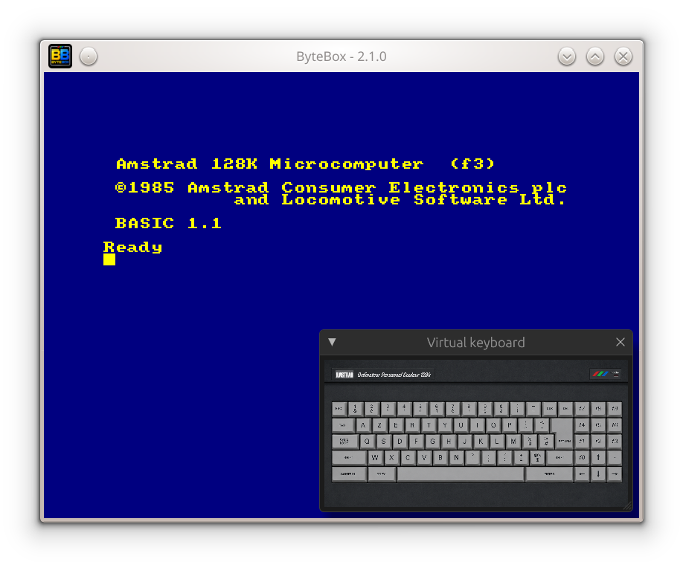
Task: Tap the B key on virtual keyboard
Action: [440, 457]
